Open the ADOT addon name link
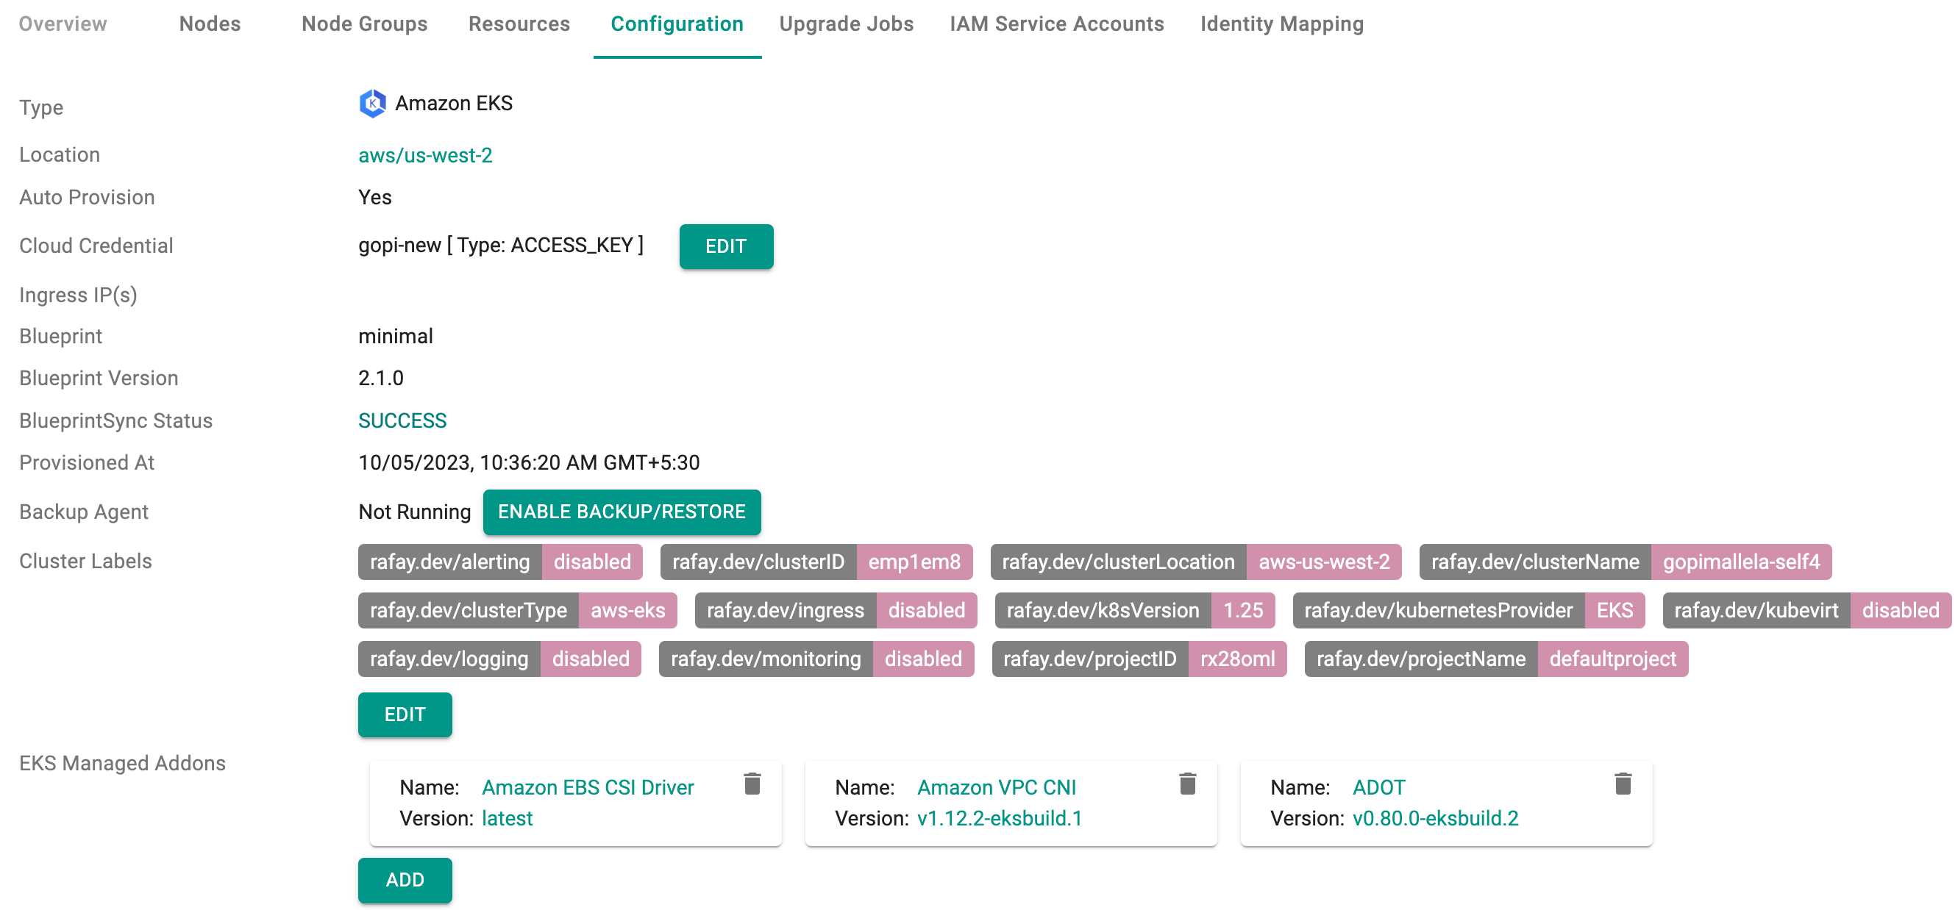Screen dimensions: 1958x910 [1380, 788]
